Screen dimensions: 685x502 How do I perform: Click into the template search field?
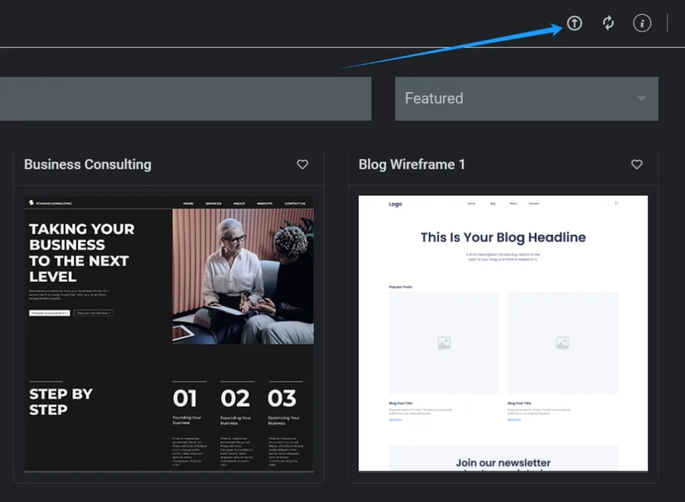click(x=185, y=98)
